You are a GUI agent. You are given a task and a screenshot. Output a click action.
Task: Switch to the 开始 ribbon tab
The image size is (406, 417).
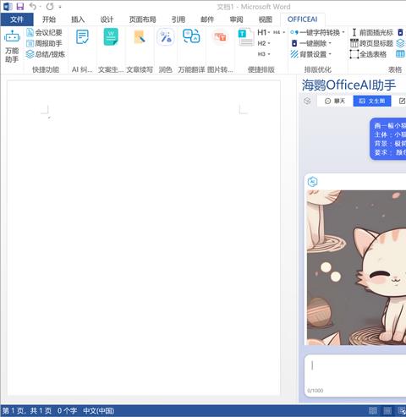pyautogui.click(x=49, y=19)
